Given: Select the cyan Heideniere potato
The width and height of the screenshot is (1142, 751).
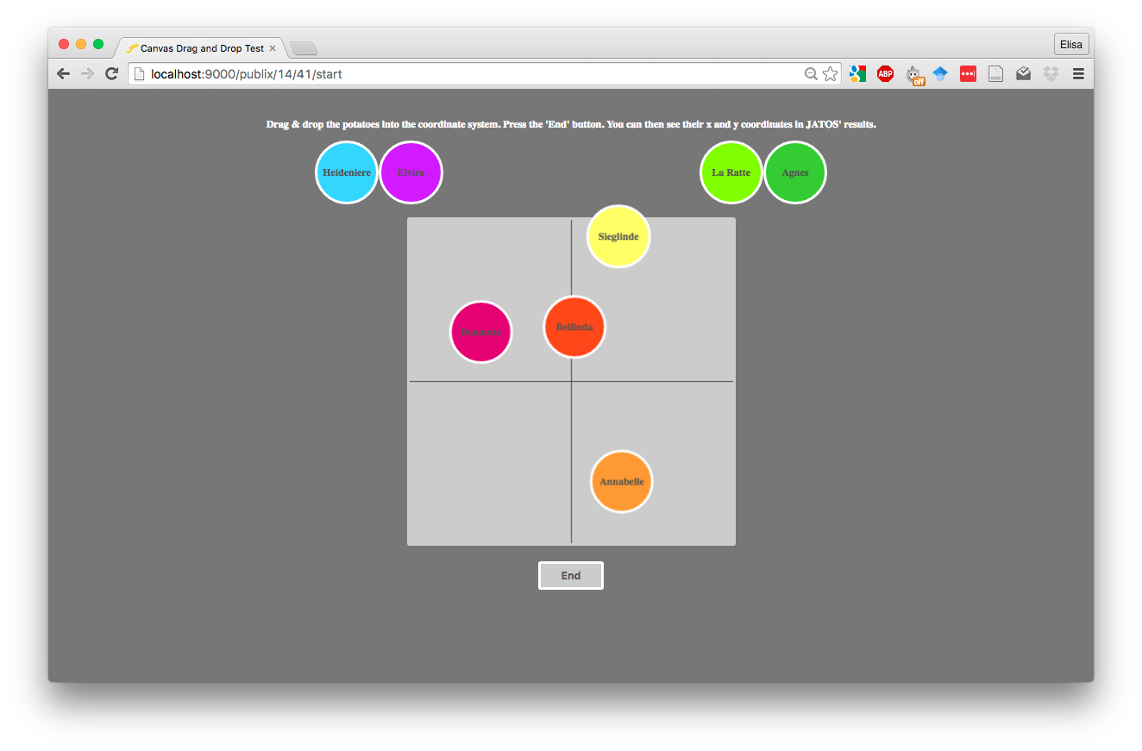Looking at the screenshot, I should tap(347, 172).
